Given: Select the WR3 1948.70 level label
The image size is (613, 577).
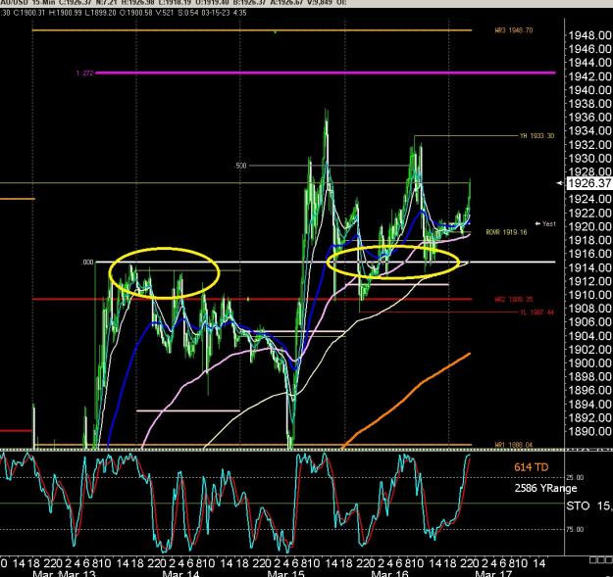Looking at the screenshot, I should click(x=513, y=30).
